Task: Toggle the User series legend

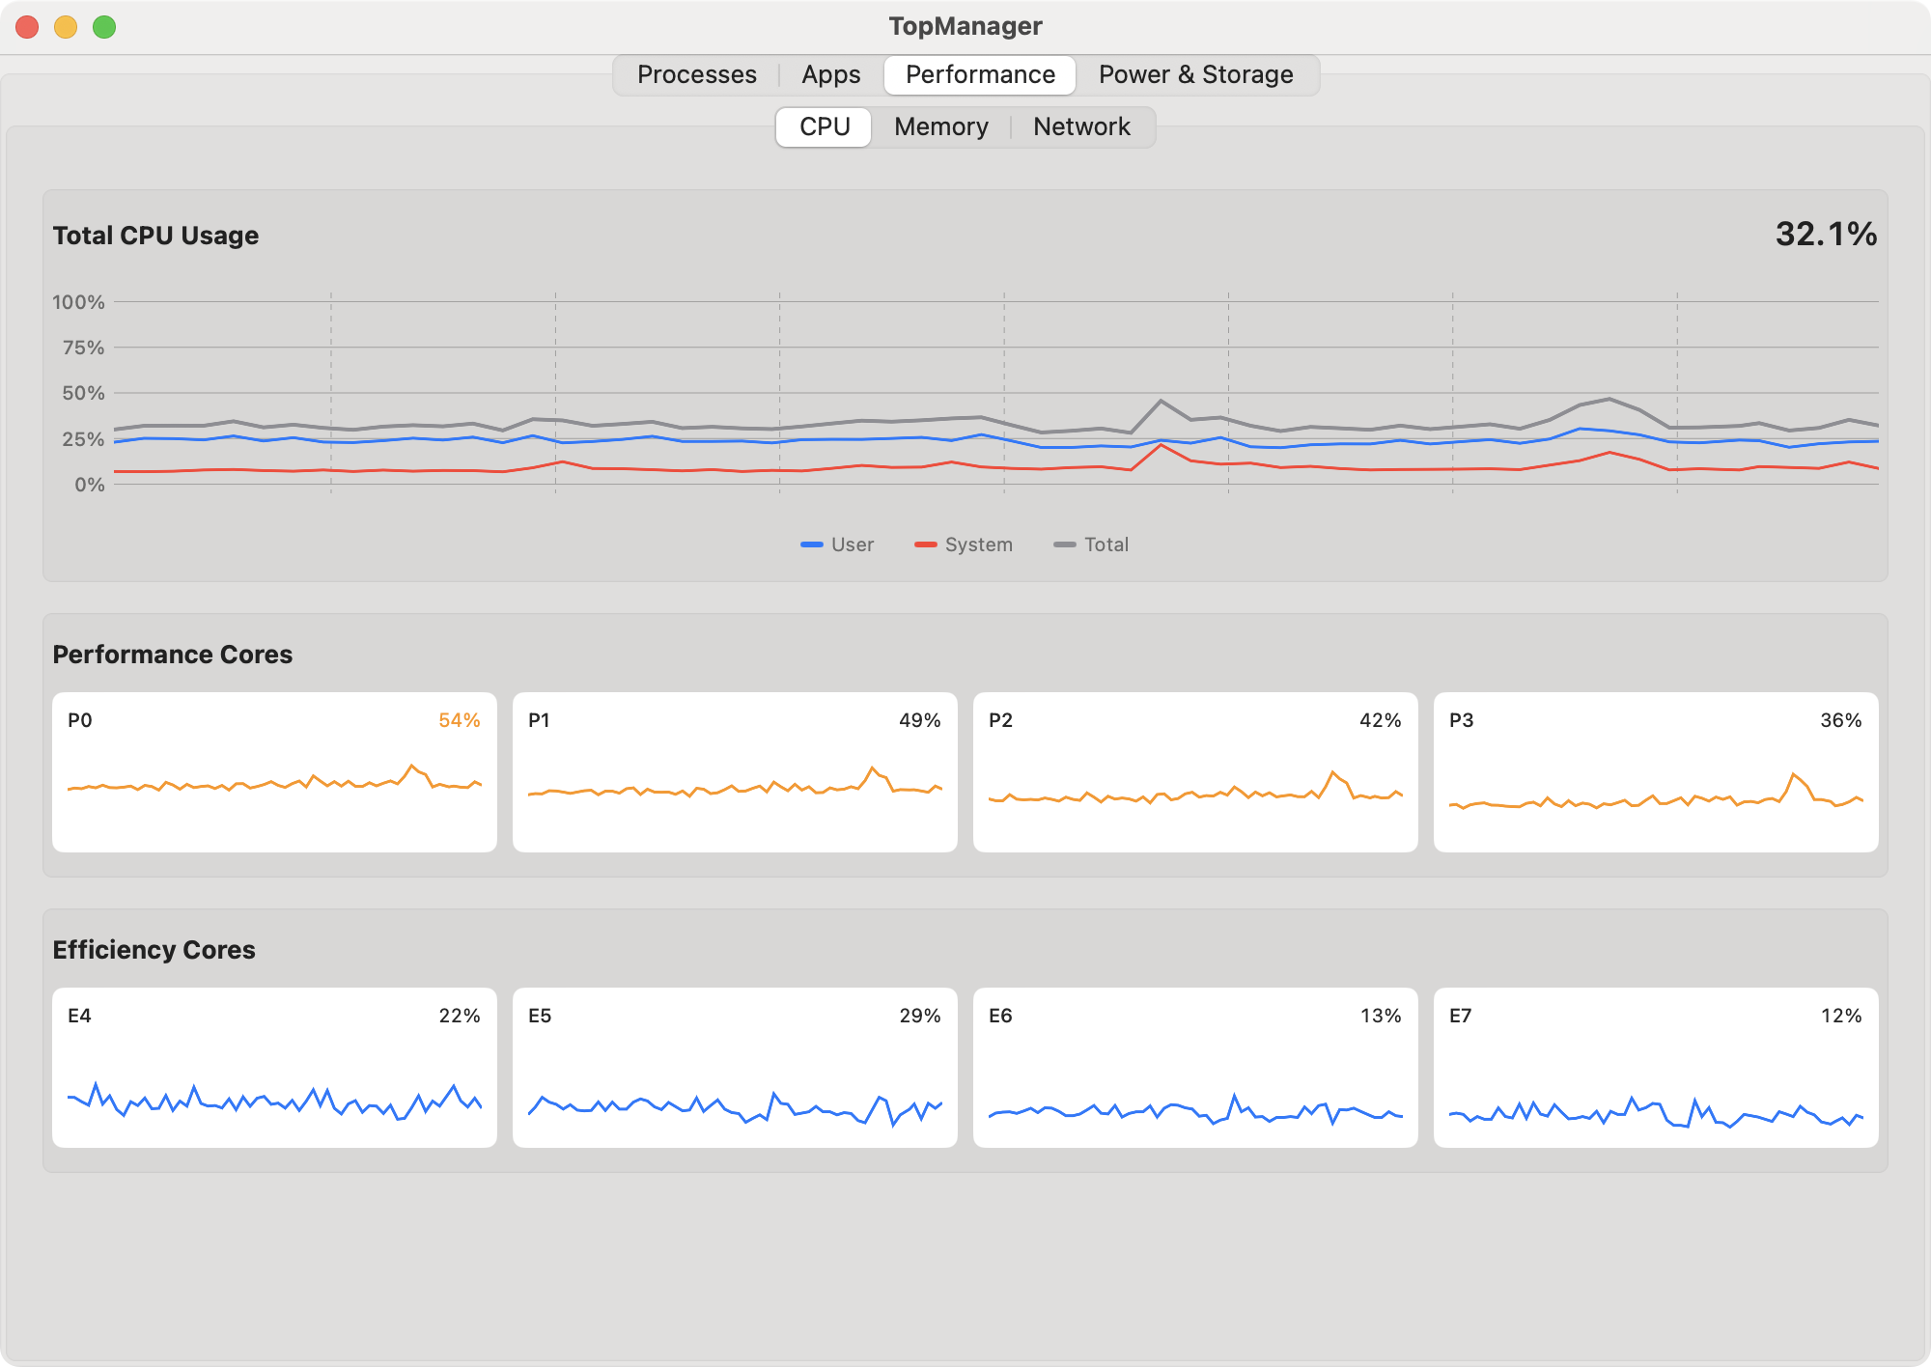Action: pos(837,544)
